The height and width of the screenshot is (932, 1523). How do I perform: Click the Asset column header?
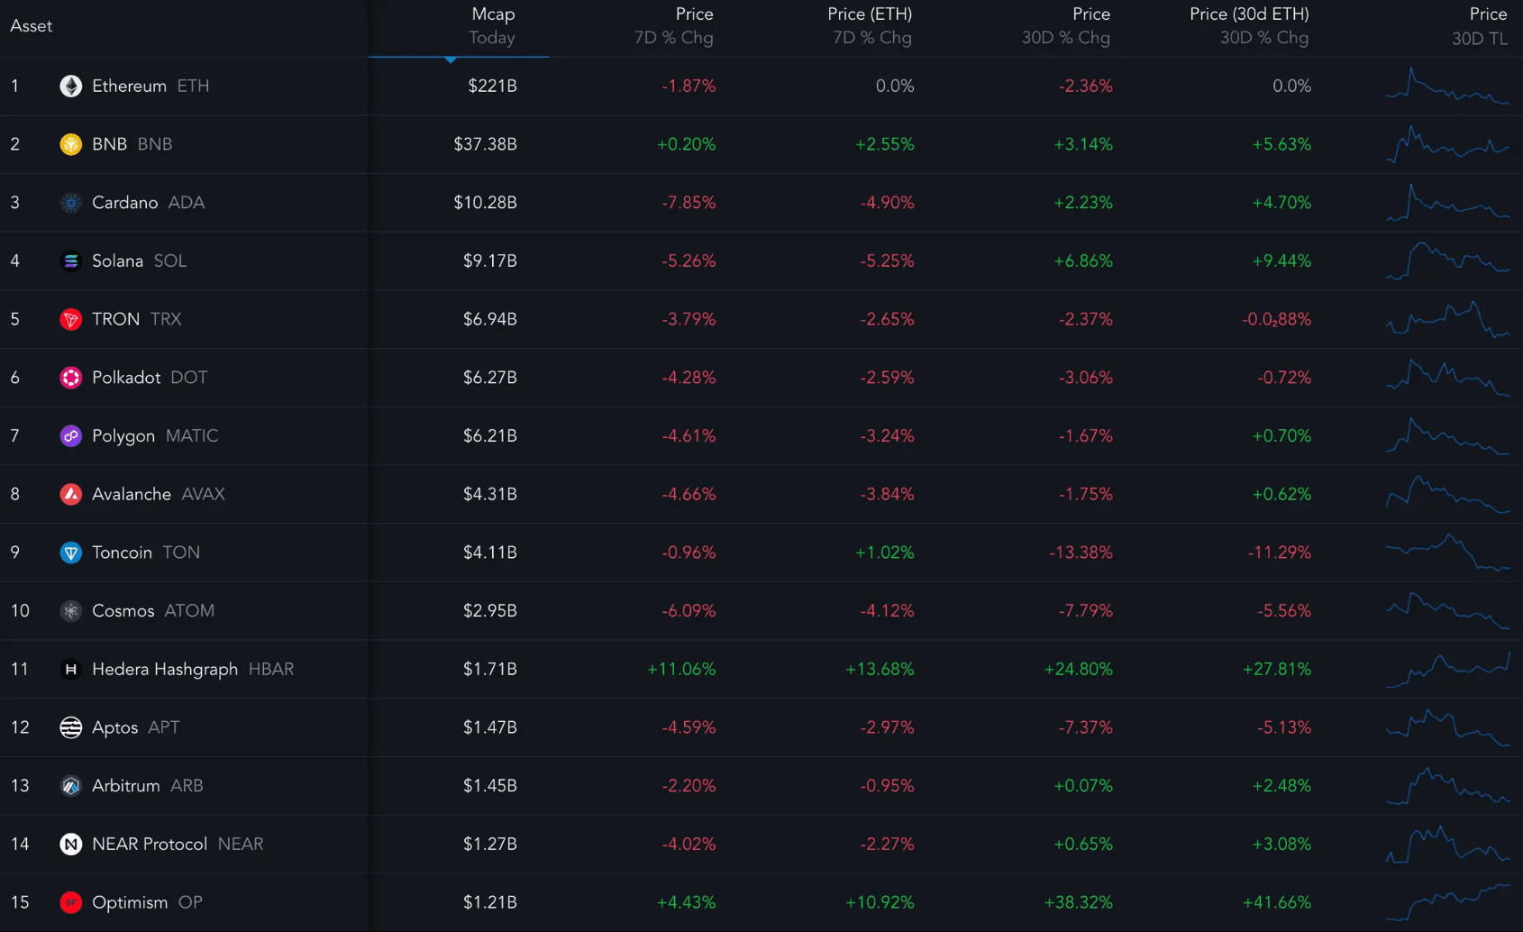(x=31, y=26)
